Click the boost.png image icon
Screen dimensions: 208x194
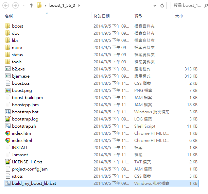point(8,91)
